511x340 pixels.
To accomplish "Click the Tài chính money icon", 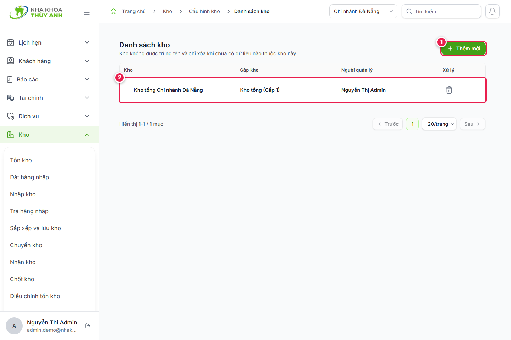I will (11, 98).
